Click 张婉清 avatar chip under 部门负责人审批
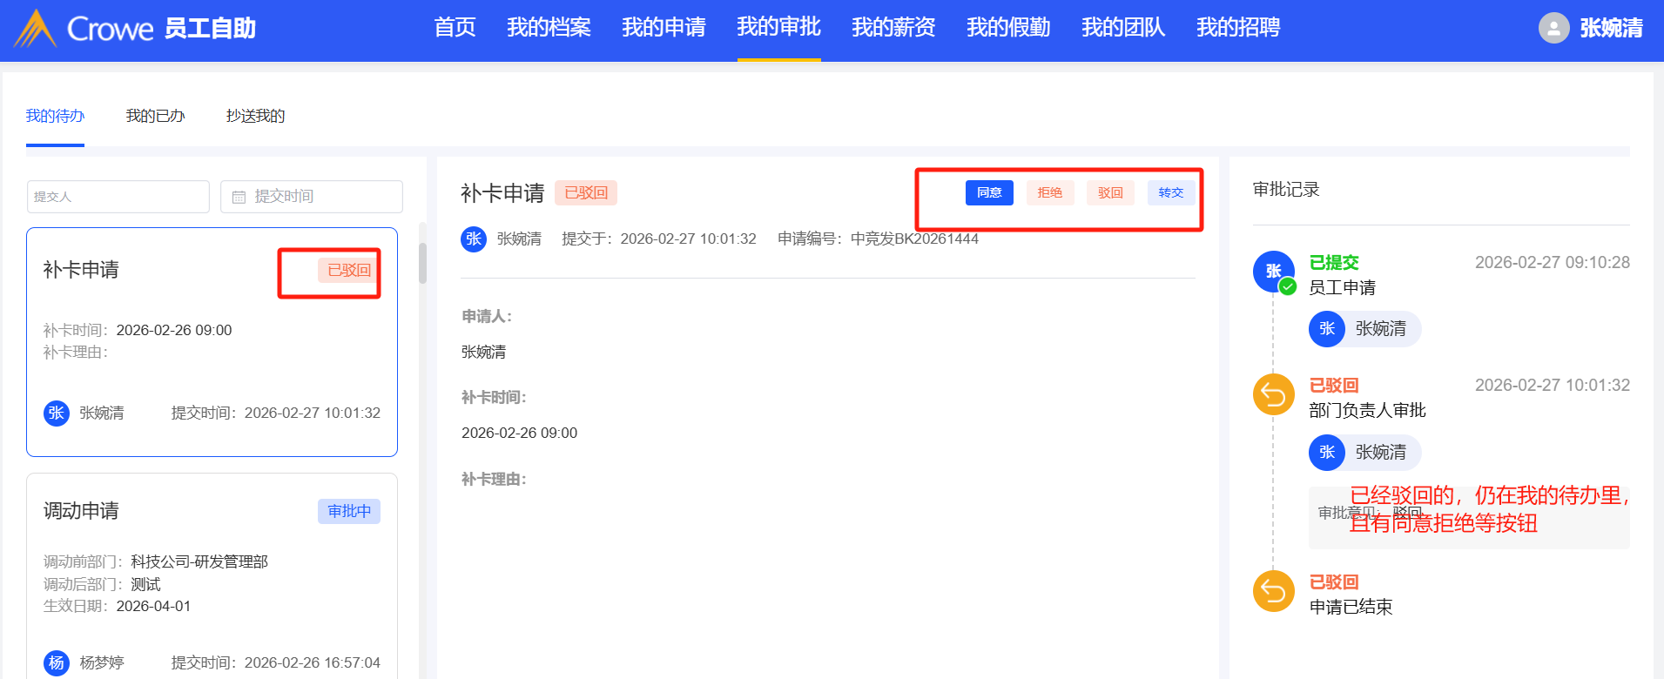1664x679 pixels. [1364, 453]
